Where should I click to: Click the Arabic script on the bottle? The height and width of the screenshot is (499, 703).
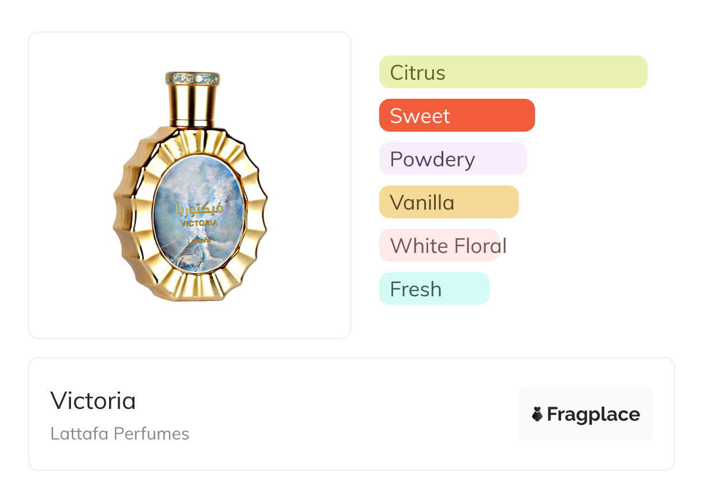pos(199,209)
